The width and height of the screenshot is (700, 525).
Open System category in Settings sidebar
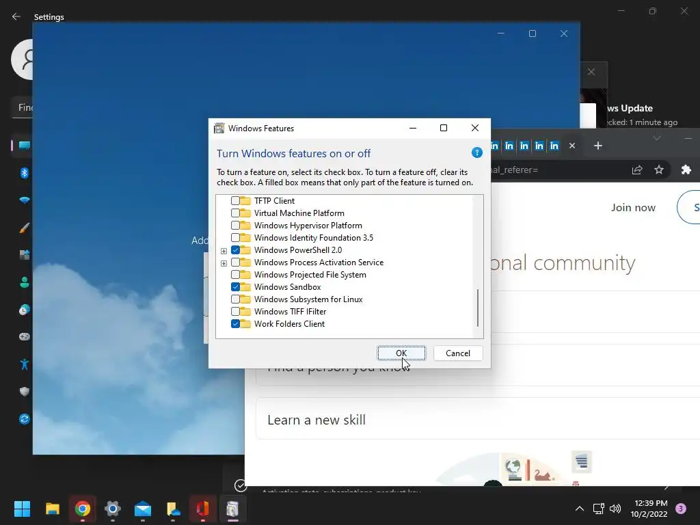click(24, 146)
